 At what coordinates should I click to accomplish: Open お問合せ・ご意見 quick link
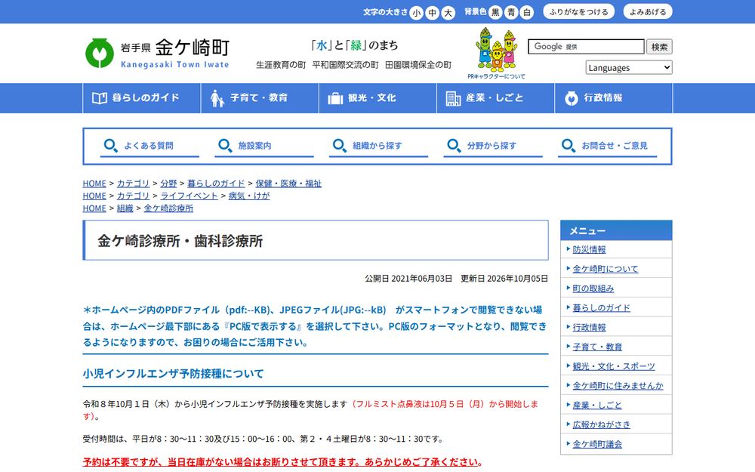coord(607,146)
